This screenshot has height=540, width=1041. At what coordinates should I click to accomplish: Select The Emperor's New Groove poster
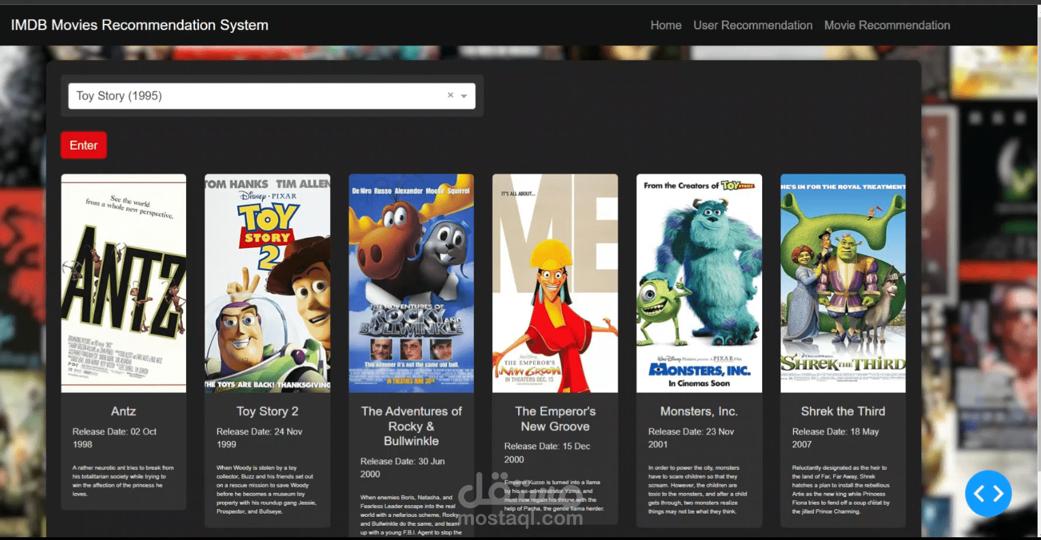[555, 283]
